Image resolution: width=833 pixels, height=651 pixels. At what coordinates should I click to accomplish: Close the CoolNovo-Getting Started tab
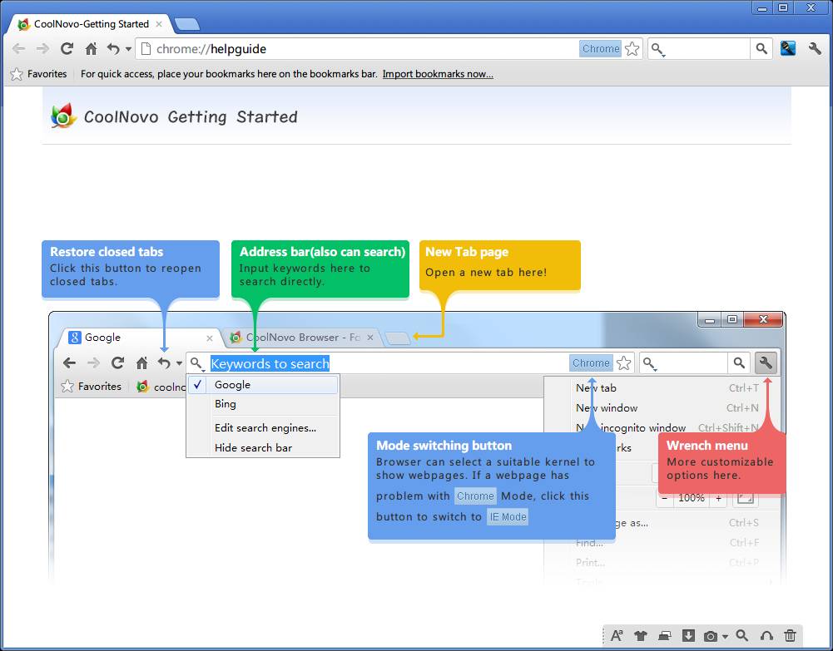coord(159,24)
